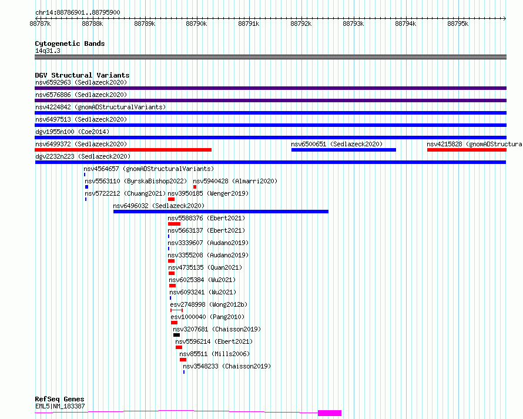Click the nsv3548233 (Chaisson2019) label
This screenshot has width=523, height=419.
point(227,366)
